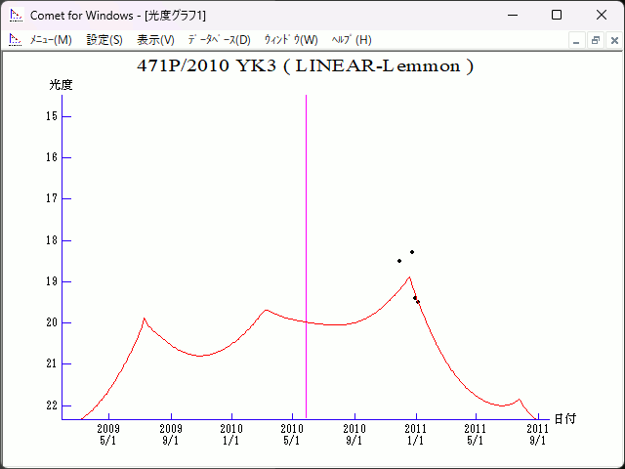Image resolution: width=625 pixels, height=469 pixels.
Task: Open the ﾍﾙﾌﾟ(H) help menu
Action: pos(352,40)
